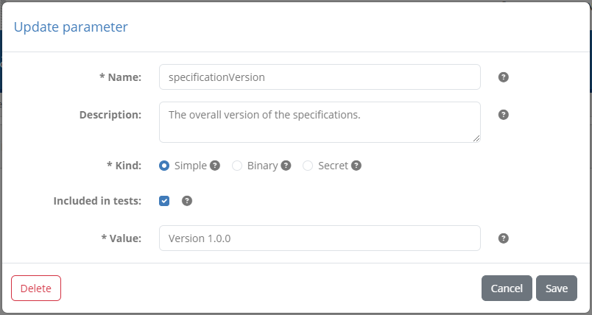
Task: Click the Description textarea resize handle
Action: [476, 138]
